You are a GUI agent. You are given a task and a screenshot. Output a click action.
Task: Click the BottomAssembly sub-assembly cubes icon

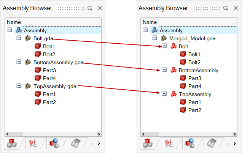[174, 70]
